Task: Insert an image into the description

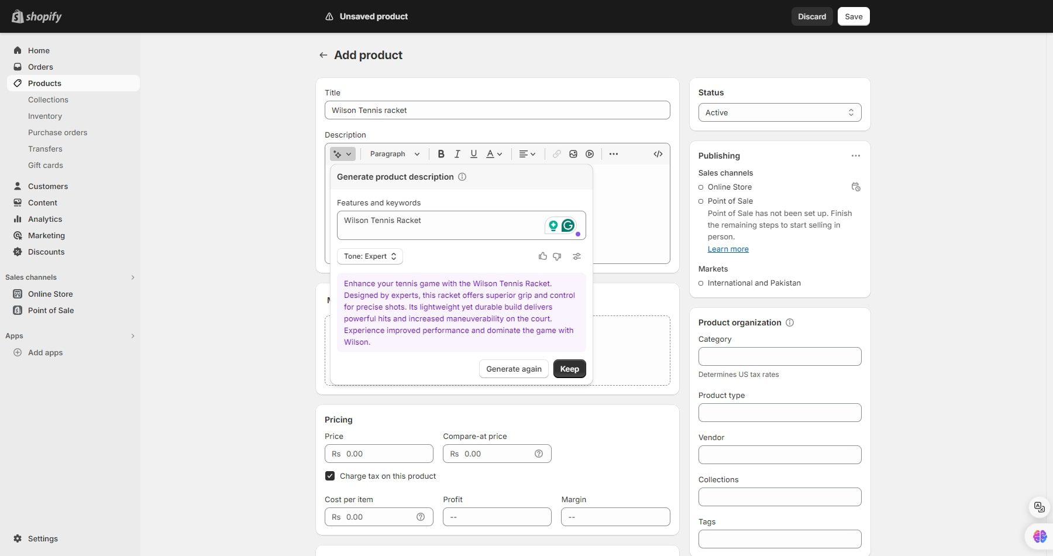Action: pyautogui.click(x=573, y=154)
